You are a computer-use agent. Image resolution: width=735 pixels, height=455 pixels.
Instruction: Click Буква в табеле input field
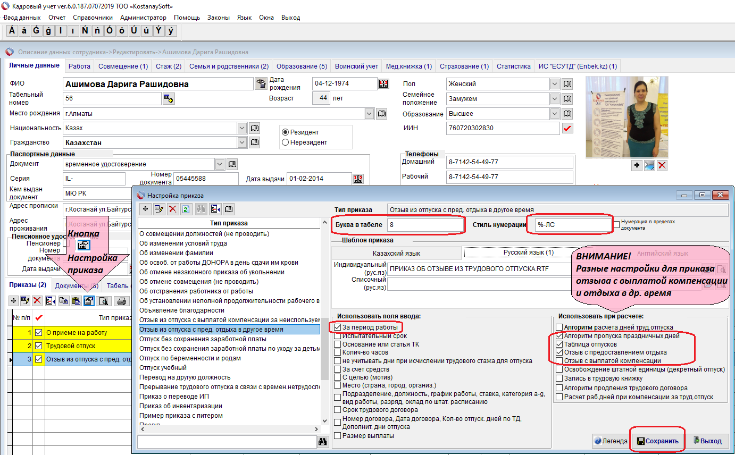point(426,225)
